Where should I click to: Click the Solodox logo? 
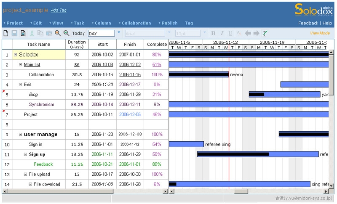click(x=313, y=10)
